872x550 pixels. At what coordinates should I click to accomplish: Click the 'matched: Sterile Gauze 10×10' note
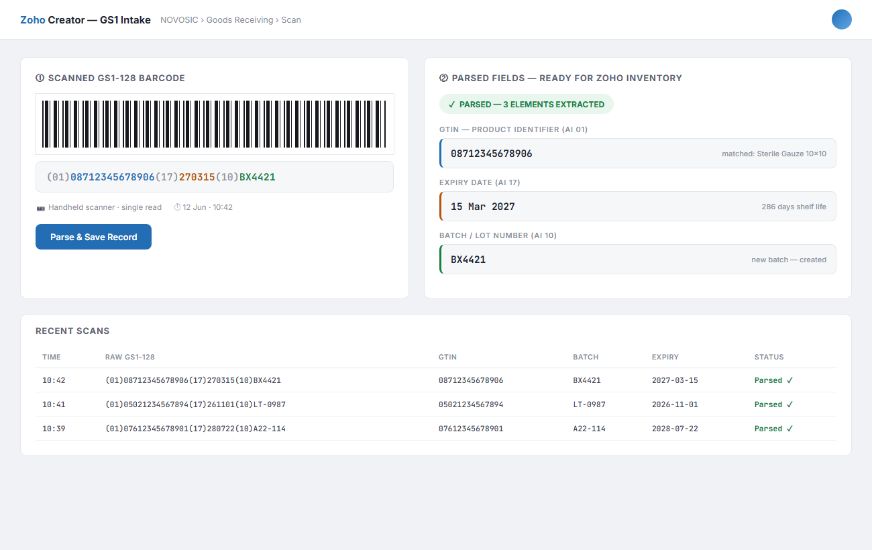774,154
